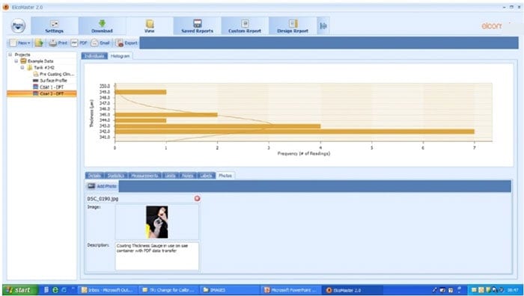Open the Statistics tab
This screenshot has height=296, width=524.
pyautogui.click(x=116, y=176)
